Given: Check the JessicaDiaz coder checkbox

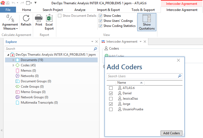Looking at the screenshot, I should [x=111, y=99].
